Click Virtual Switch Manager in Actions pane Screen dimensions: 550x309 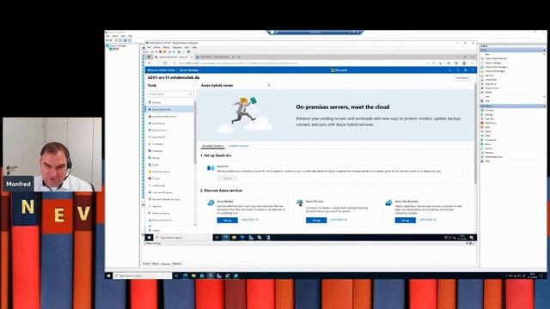click(x=496, y=67)
